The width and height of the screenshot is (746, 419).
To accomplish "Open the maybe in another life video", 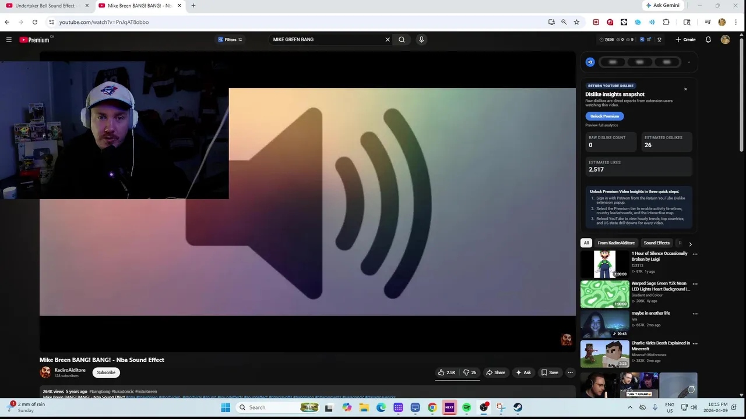I will coord(605,324).
